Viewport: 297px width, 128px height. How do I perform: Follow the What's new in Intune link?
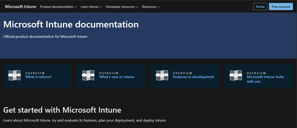click(x=117, y=77)
